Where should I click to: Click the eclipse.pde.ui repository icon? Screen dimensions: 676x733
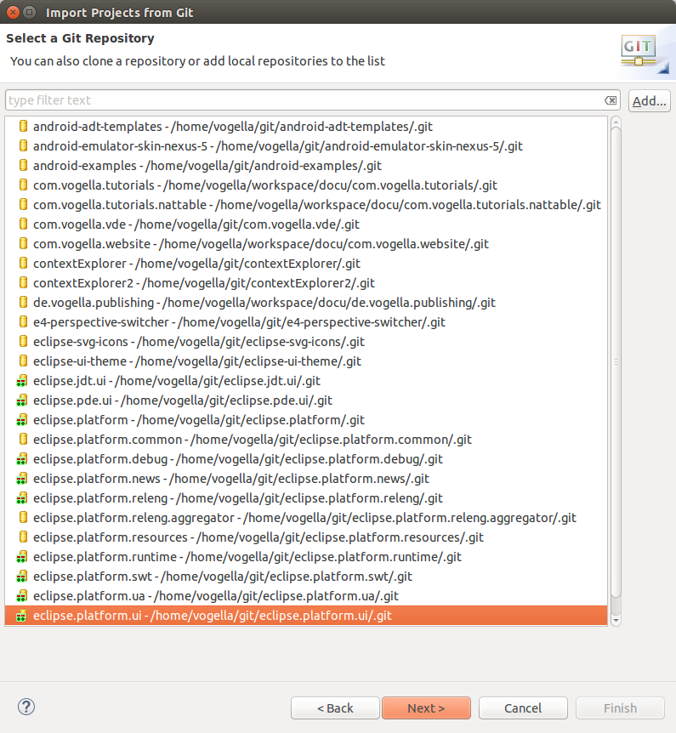click(21, 401)
